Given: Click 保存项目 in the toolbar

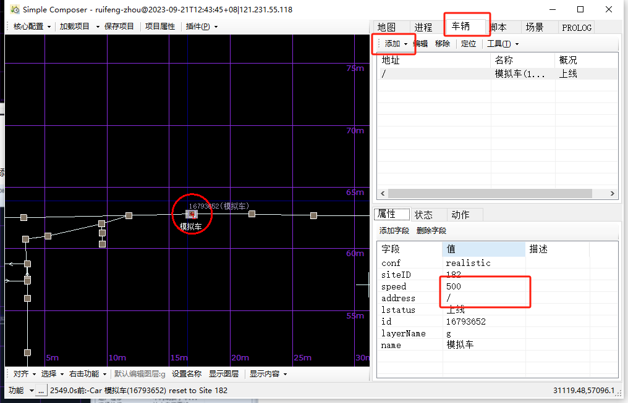Looking at the screenshot, I should 119,27.
